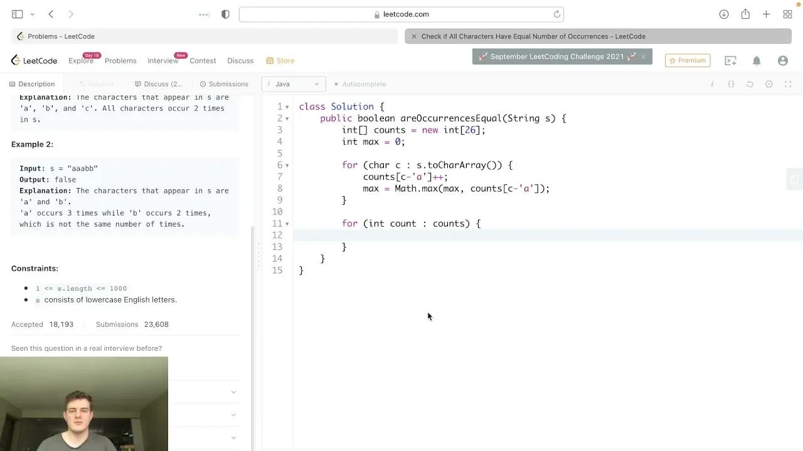Reset code to default with the revert icon
803x451 pixels.
point(750,84)
